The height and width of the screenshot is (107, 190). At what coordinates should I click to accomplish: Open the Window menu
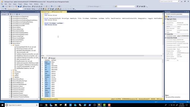pyautogui.click(x=36, y=4)
